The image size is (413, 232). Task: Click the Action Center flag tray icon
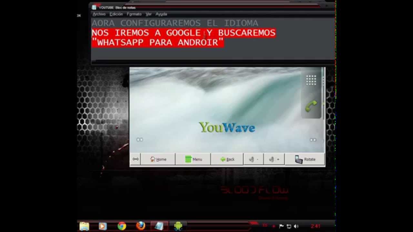click(281, 226)
